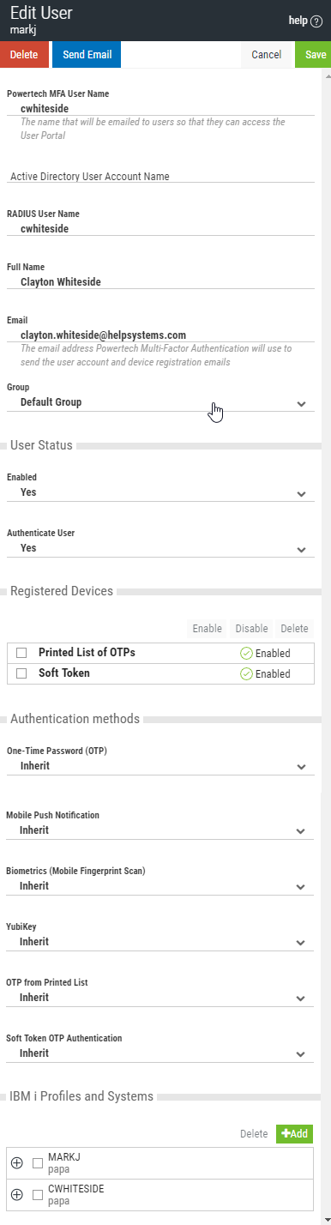Open the Group dropdown
This screenshot has height=1225, width=331.
coord(160,402)
